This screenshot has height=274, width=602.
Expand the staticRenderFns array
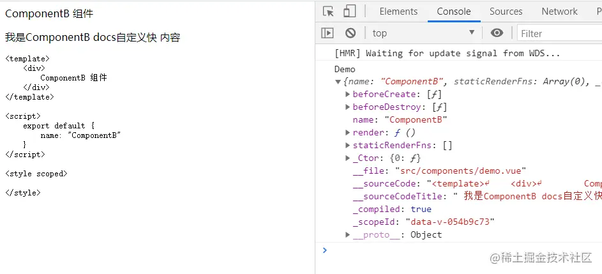(x=347, y=145)
